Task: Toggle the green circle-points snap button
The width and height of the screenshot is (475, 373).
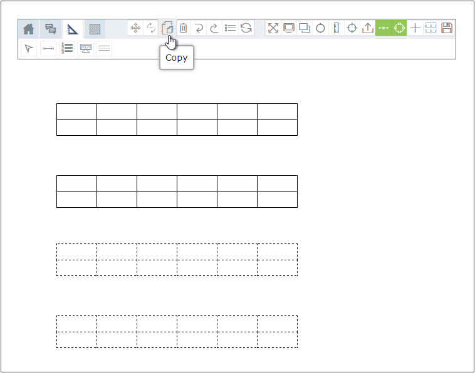Action: tap(399, 28)
